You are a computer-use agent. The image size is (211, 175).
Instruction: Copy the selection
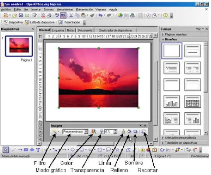(77, 15)
